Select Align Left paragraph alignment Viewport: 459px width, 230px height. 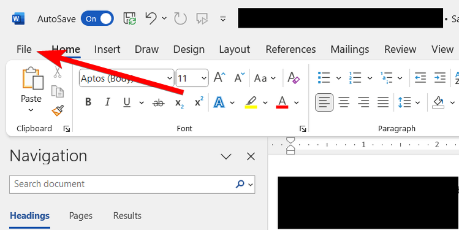324,102
